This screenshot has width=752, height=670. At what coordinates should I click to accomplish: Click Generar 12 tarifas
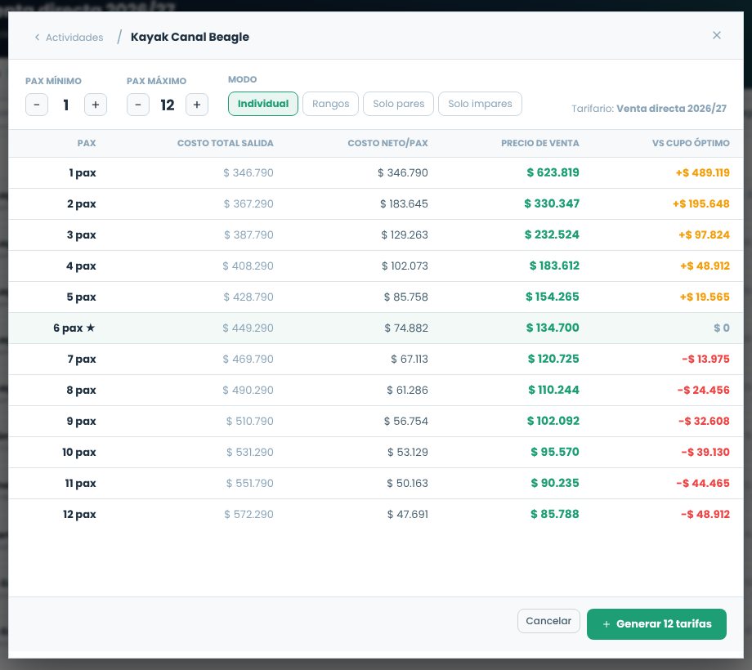click(x=656, y=624)
